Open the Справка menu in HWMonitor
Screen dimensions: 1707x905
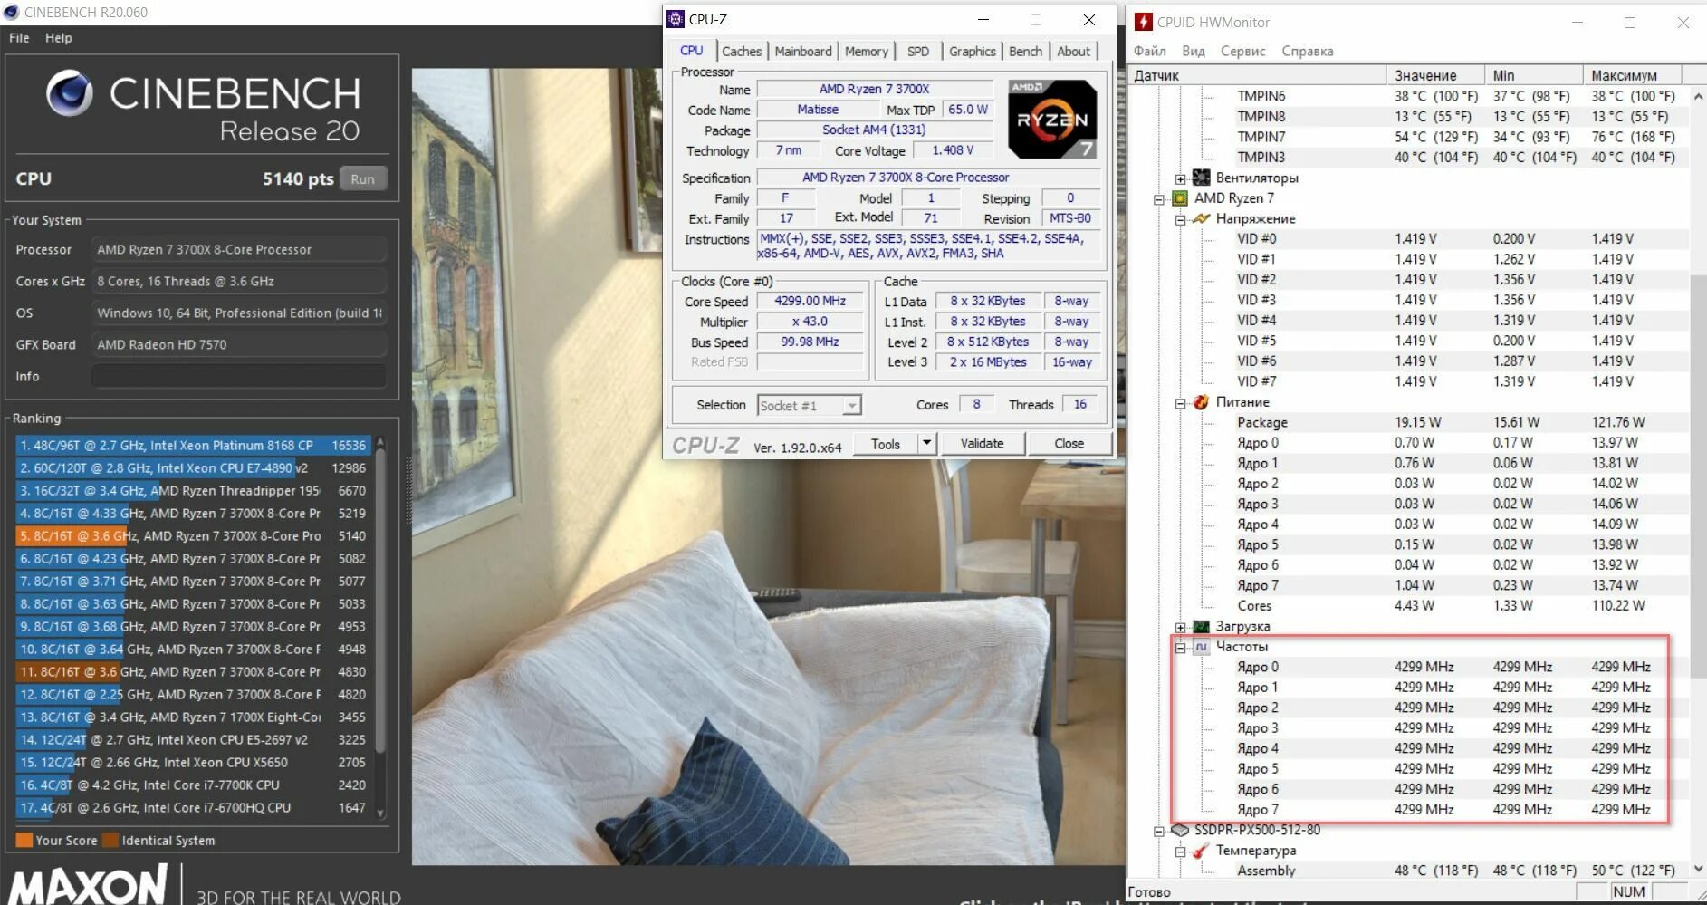1308,51
